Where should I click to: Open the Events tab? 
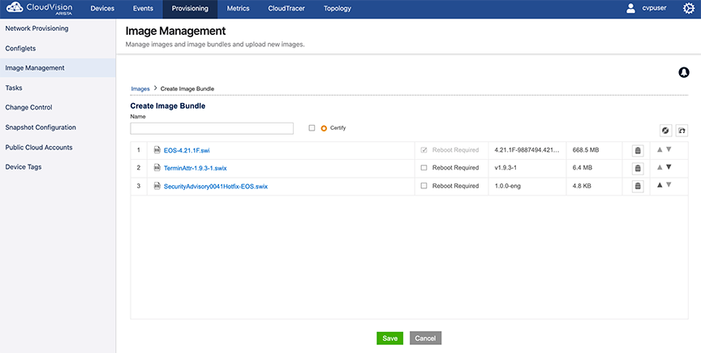pos(143,8)
